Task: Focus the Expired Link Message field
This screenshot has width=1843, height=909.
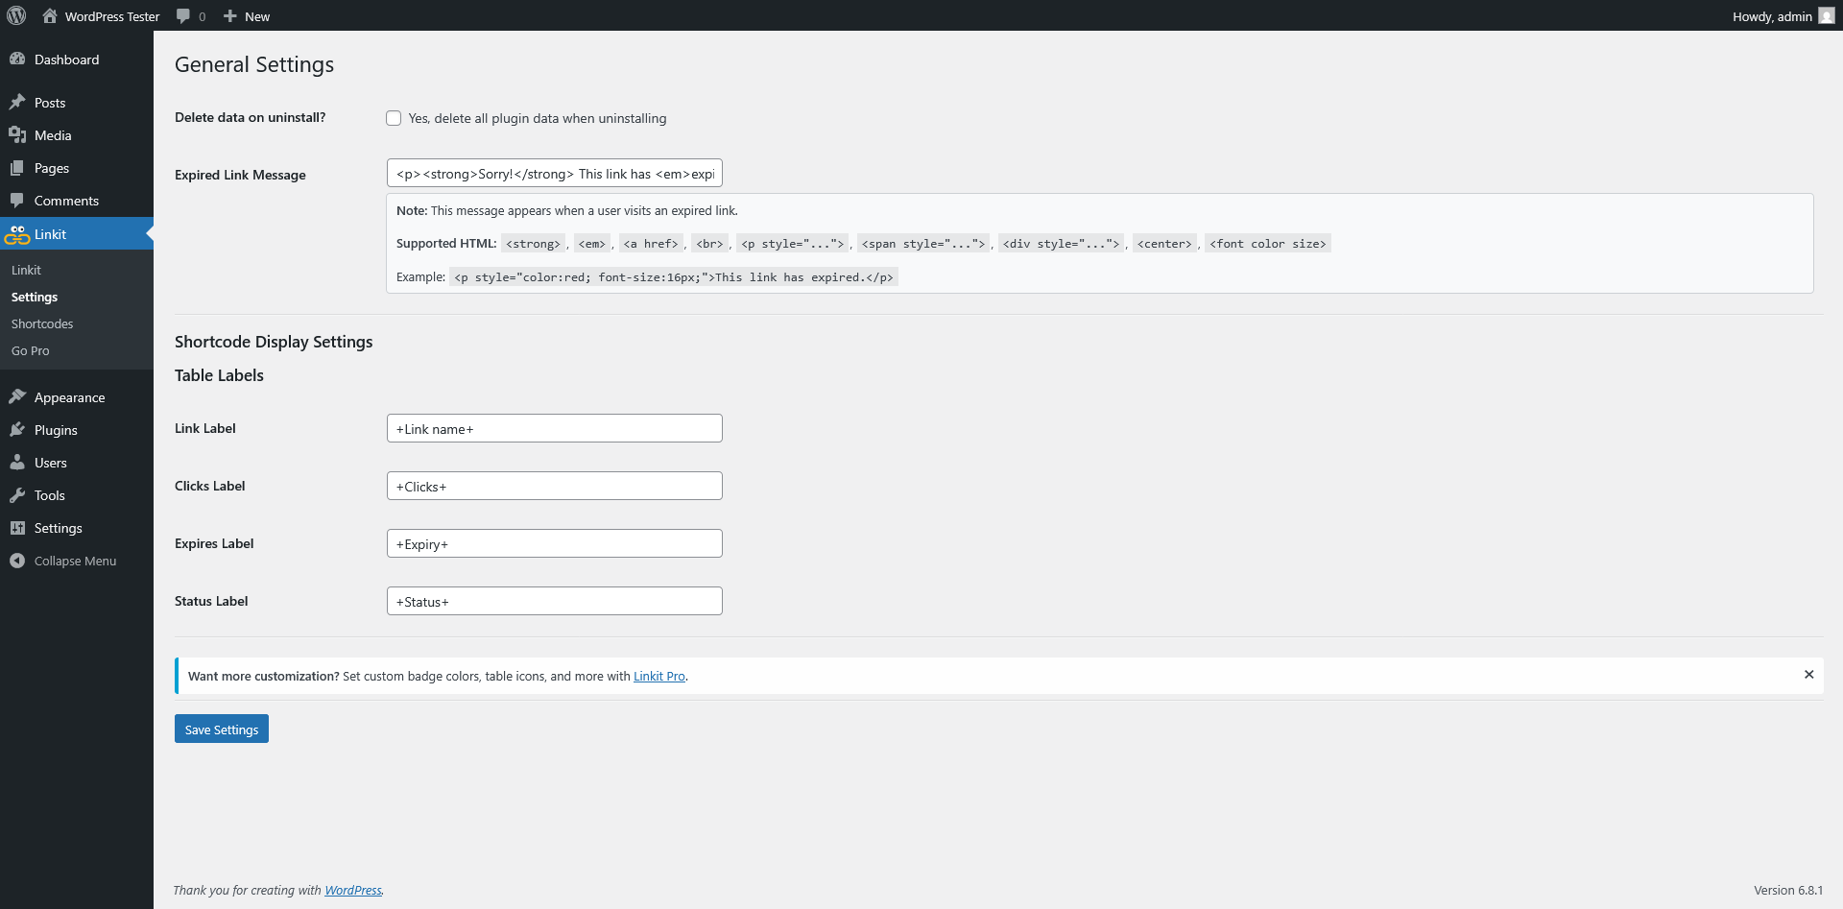Action: (555, 173)
